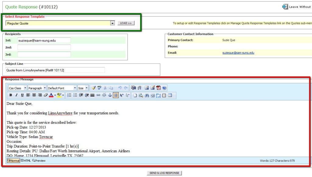The image size is (312, 177).
Task: Toggle bold formatting in editor toolbar
Action: tap(11, 95)
